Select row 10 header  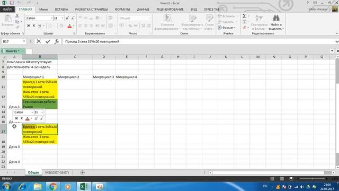pyautogui.click(x=3, y=77)
